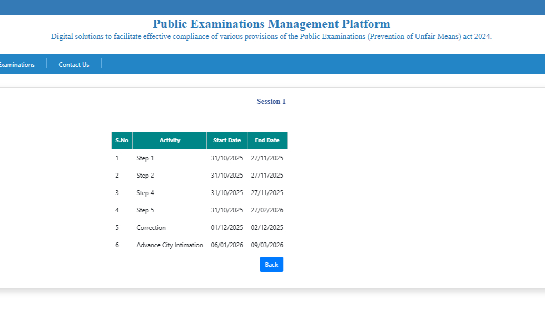Click Step 5 end date 27/02/2026
545x330 pixels.
click(267, 210)
